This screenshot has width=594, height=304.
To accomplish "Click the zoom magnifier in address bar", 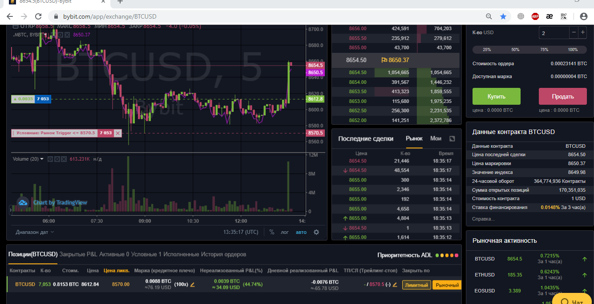I will (489, 16).
